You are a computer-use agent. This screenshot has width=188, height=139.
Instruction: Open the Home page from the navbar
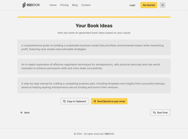click(x=53, y=5)
